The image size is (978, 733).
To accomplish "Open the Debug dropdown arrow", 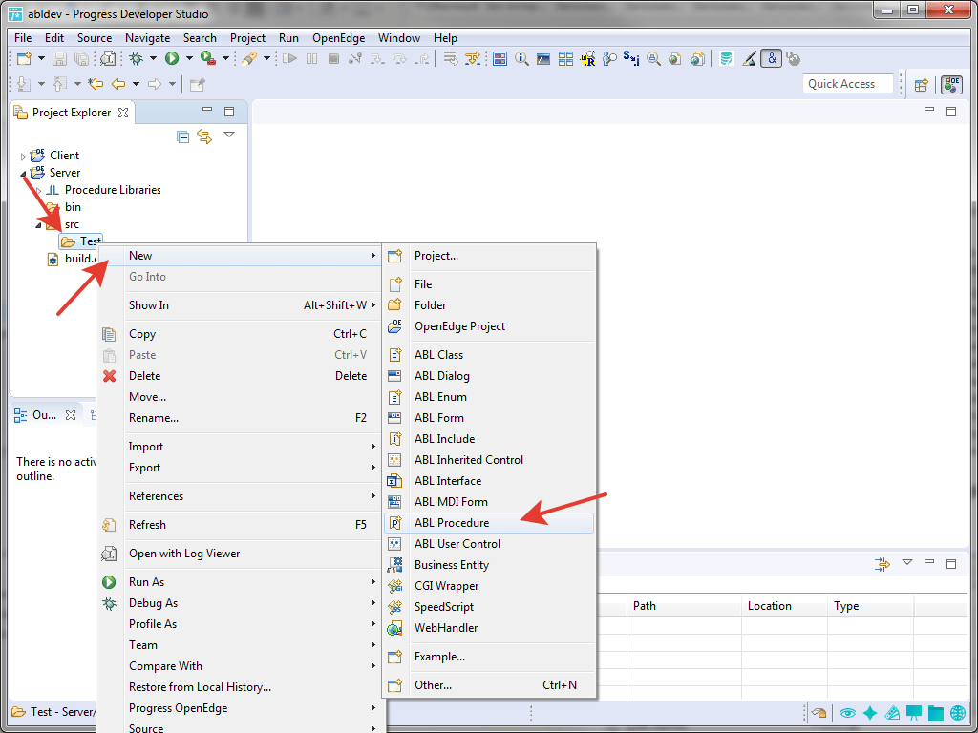I will (x=152, y=58).
